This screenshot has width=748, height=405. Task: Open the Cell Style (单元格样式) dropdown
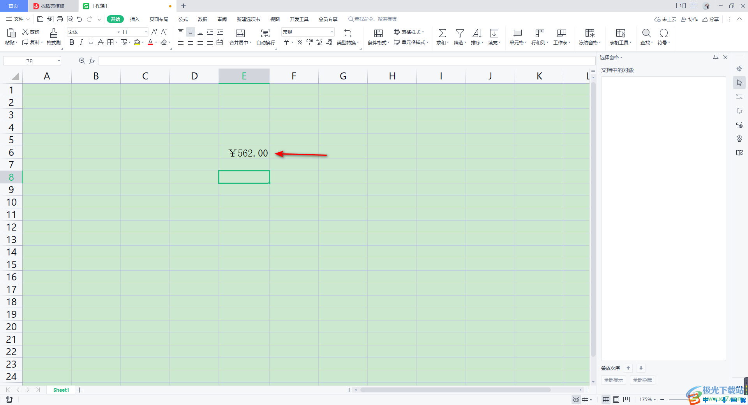pyautogui.click(x=411, y=42)
